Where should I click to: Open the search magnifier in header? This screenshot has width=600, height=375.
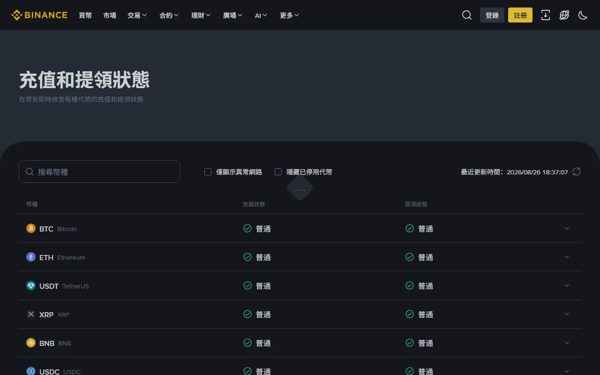pos(467,15)
